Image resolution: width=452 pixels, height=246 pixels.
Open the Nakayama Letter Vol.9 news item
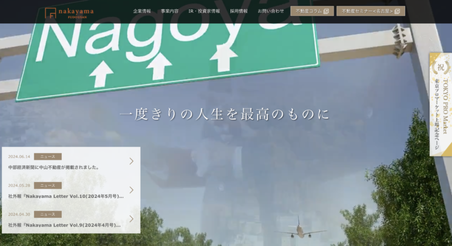[x=71, y=219]
